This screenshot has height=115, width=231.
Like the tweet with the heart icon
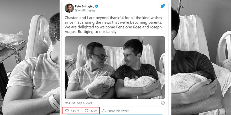[67, 111]
